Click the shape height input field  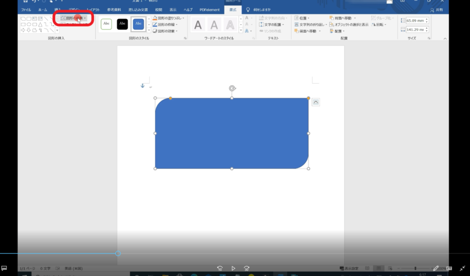[415, 21]
